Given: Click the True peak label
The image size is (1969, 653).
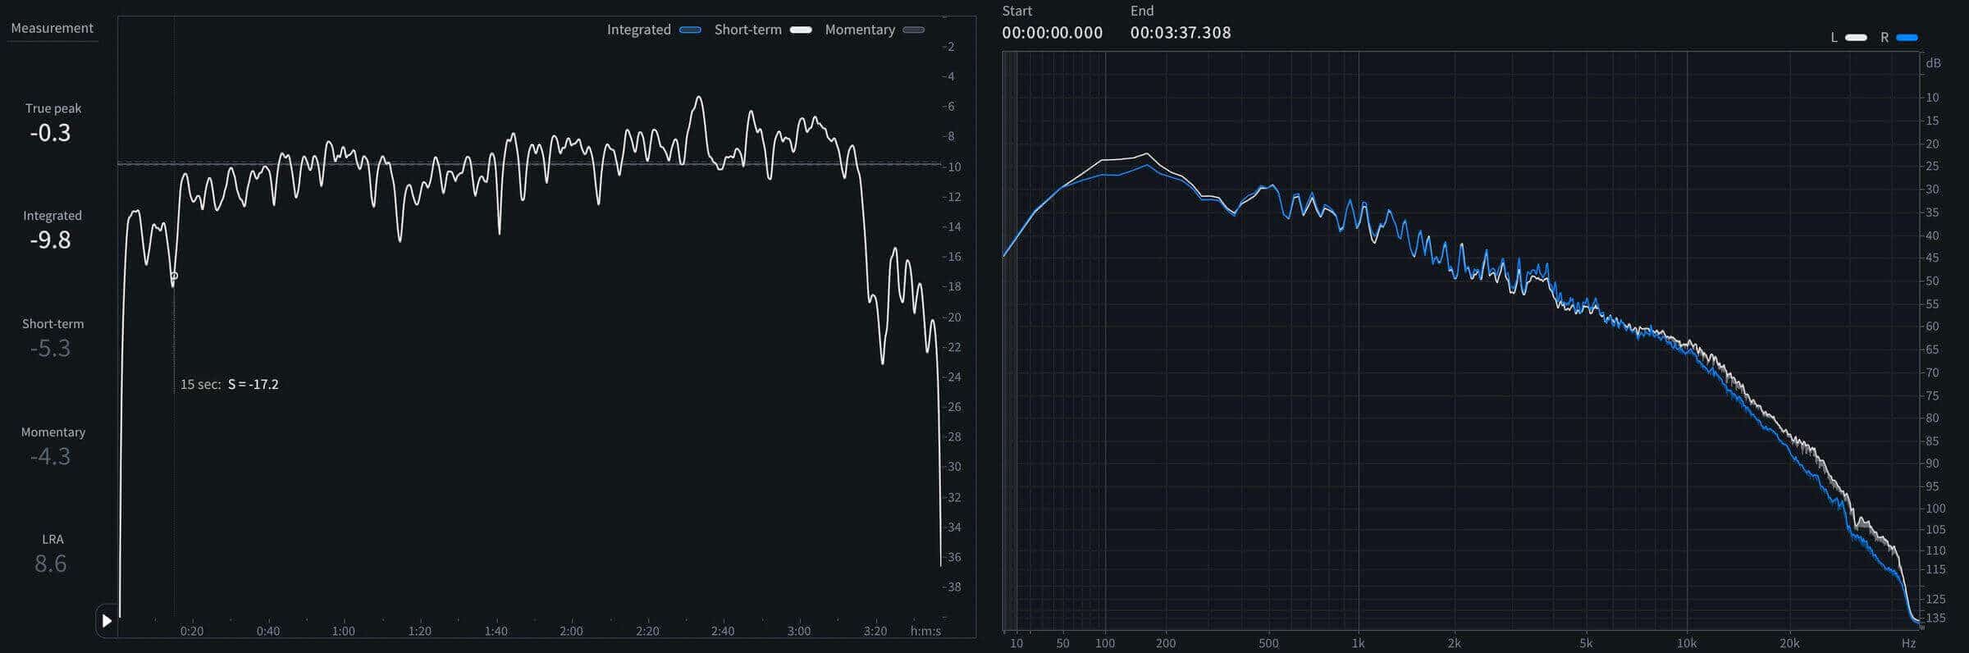Looking at the screenshot, I should 53,108.
